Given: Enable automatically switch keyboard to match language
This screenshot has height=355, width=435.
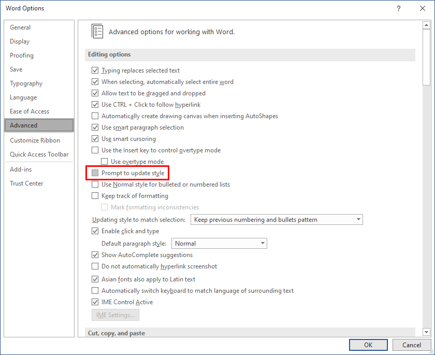Looking at the screenshot, I should [x=95, y=291].
